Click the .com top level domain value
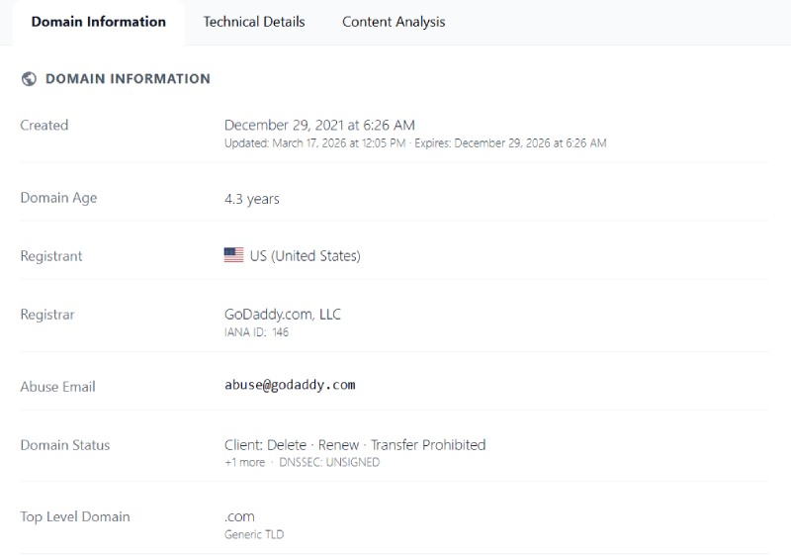Screen dimensions: 791x555 tap(239, 516)
